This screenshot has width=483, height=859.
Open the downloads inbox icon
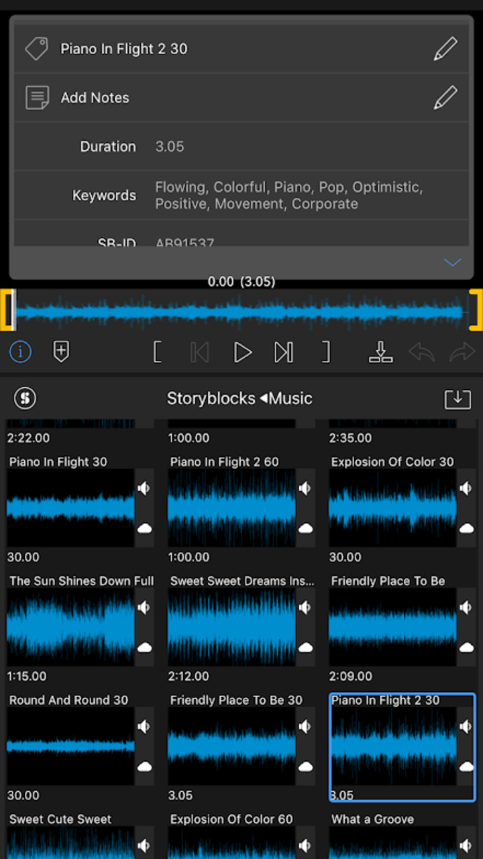[458, 399]
